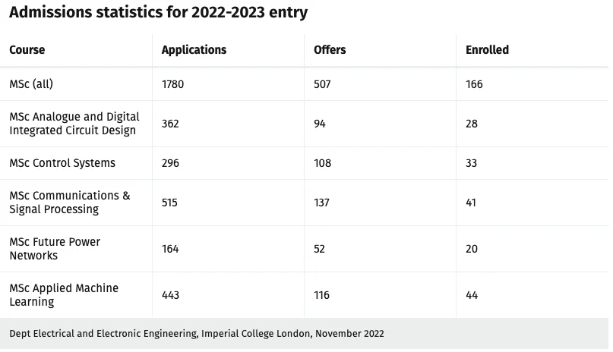The image size is (613, 352).
Task: Click the 166 enrolled value
Action: [474, 84]
